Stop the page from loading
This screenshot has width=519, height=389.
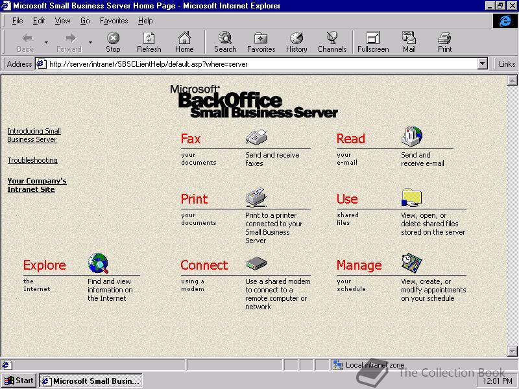tap(113, 42)
